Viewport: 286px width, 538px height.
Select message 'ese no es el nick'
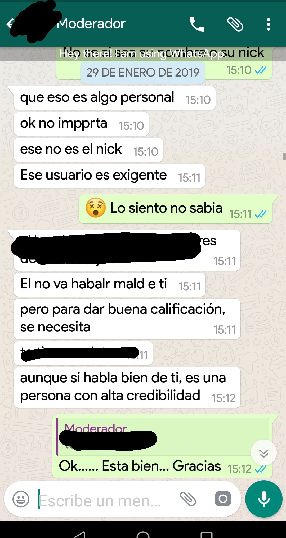[88, 150]
